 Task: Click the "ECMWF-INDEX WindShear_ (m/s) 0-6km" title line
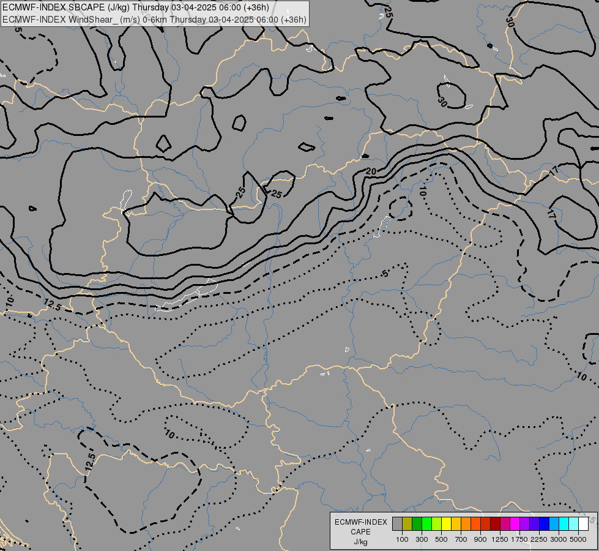[154, 20]
